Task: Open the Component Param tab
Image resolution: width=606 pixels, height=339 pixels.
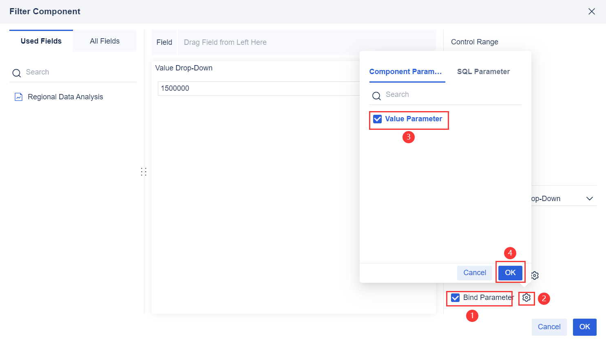Action: 406,71
